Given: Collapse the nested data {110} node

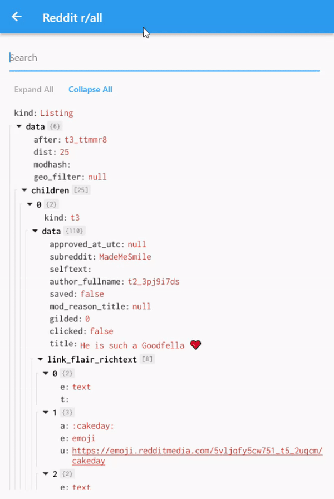Looking at the screenshot, I should (x=35, y=231).
